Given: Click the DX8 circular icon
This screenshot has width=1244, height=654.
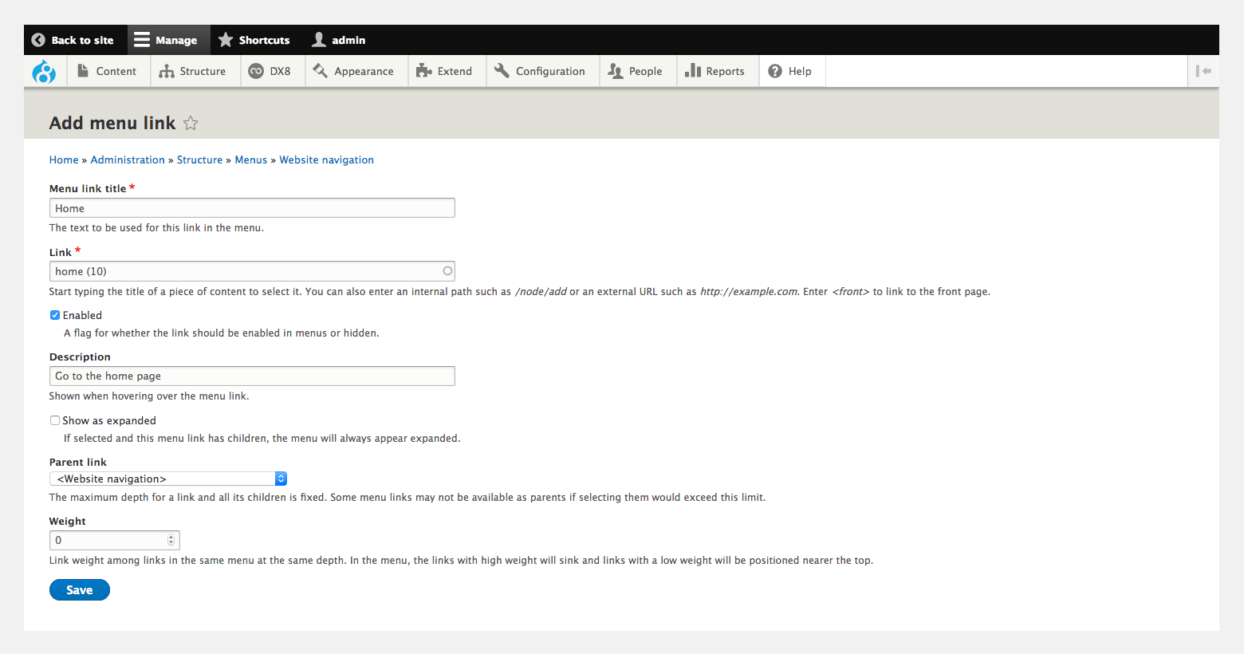Looking at the screenshot, I should click(x=256, y=71).
